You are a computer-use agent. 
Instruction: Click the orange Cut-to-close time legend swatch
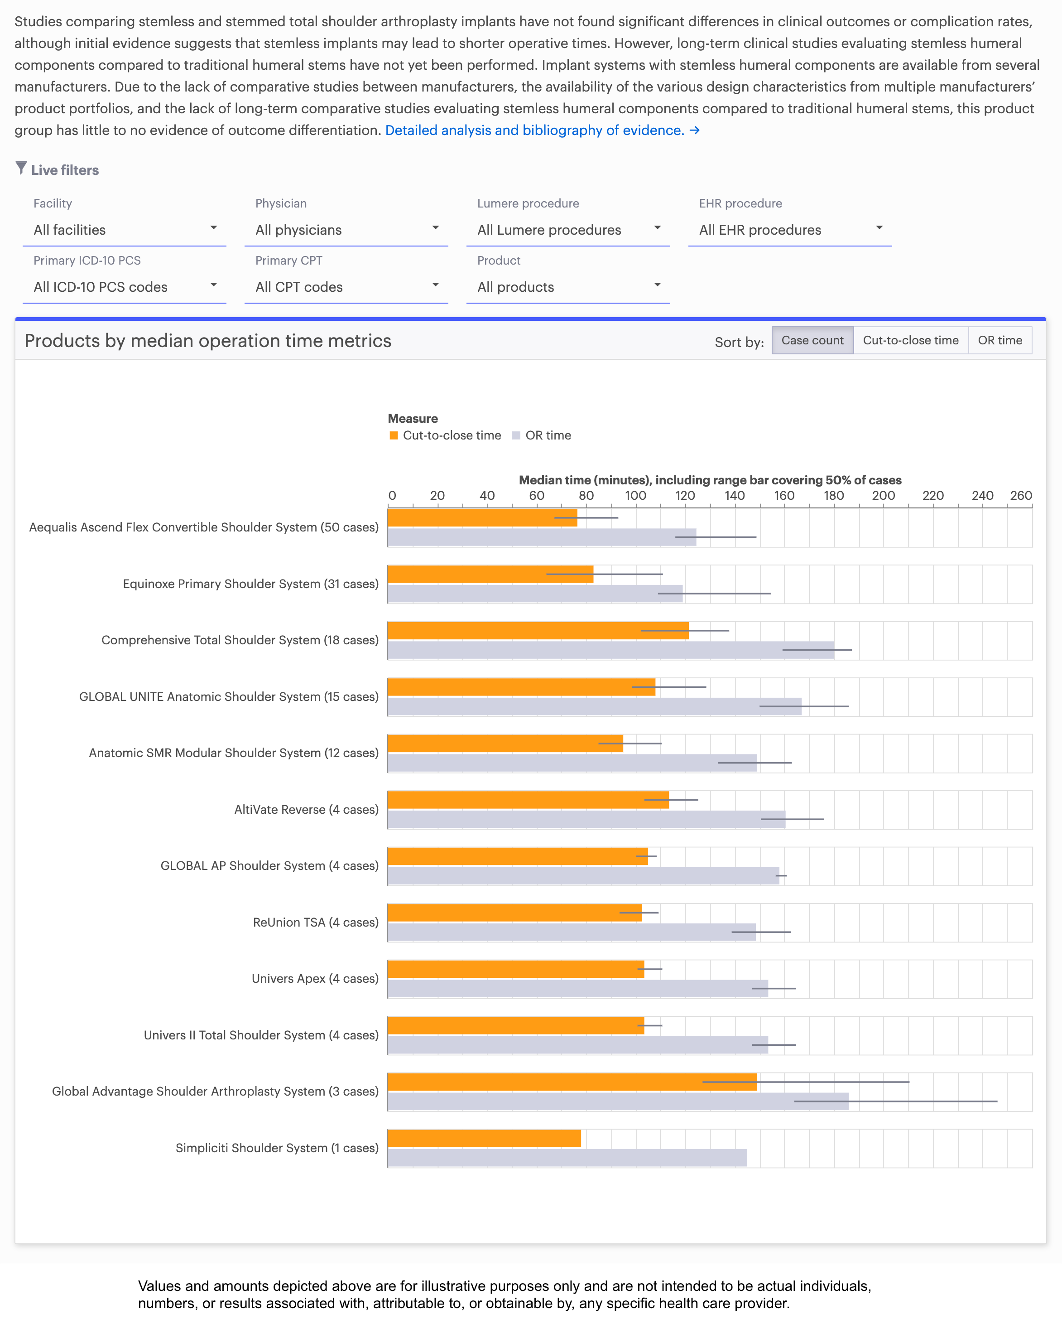pyautogui.click(x=394, y=435)
